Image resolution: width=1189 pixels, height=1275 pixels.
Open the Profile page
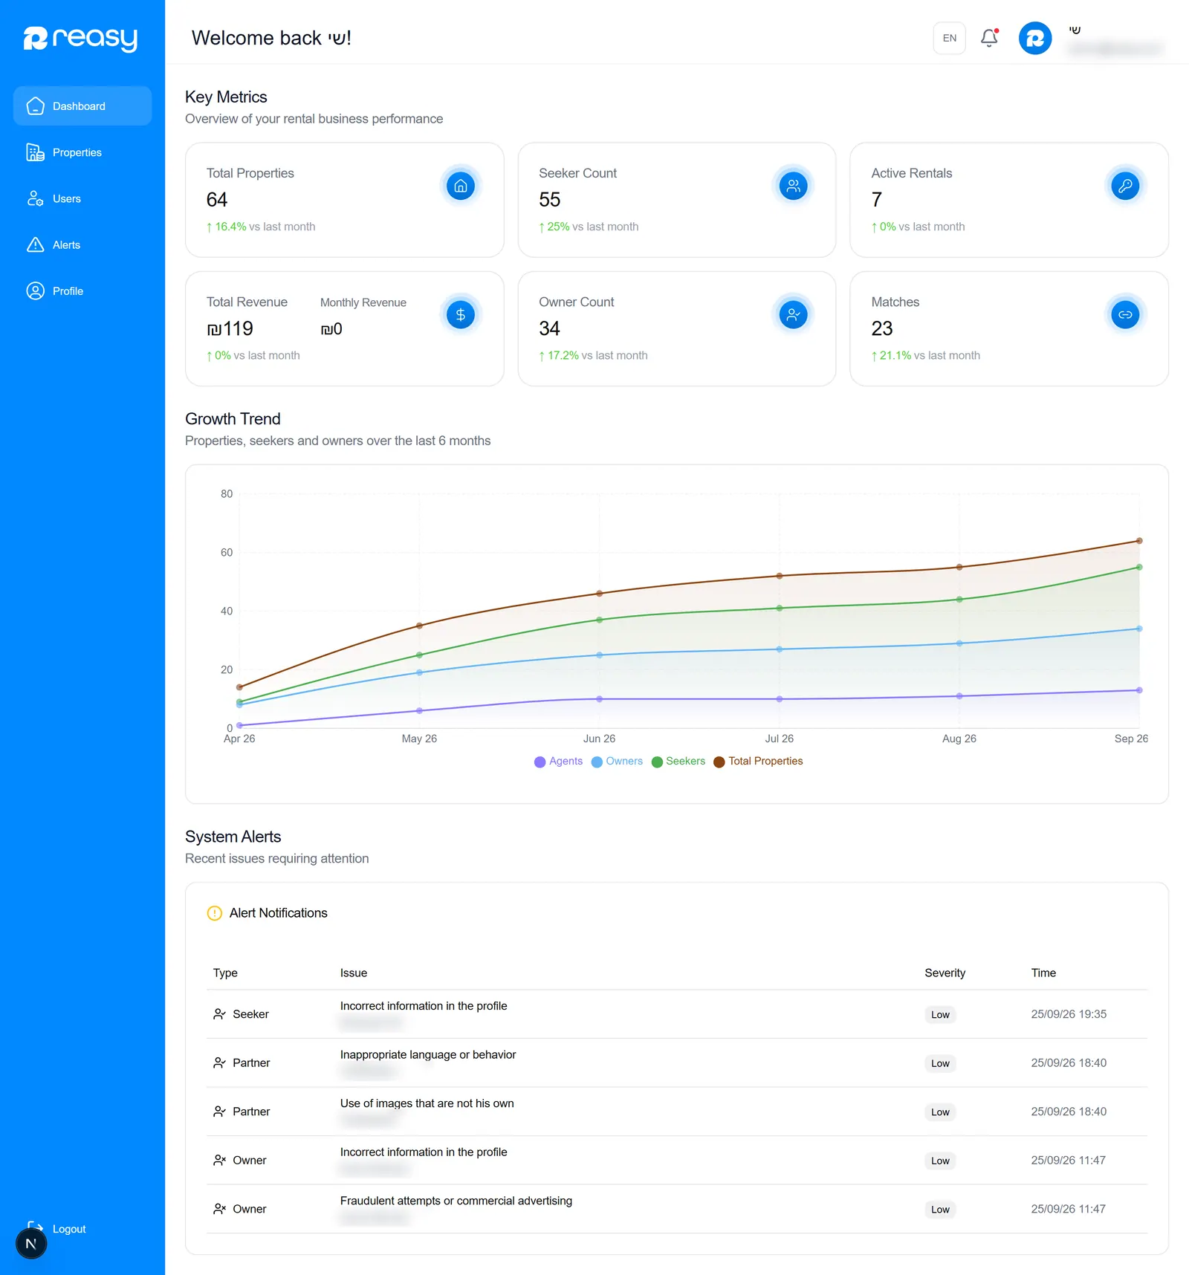(82, 291)
